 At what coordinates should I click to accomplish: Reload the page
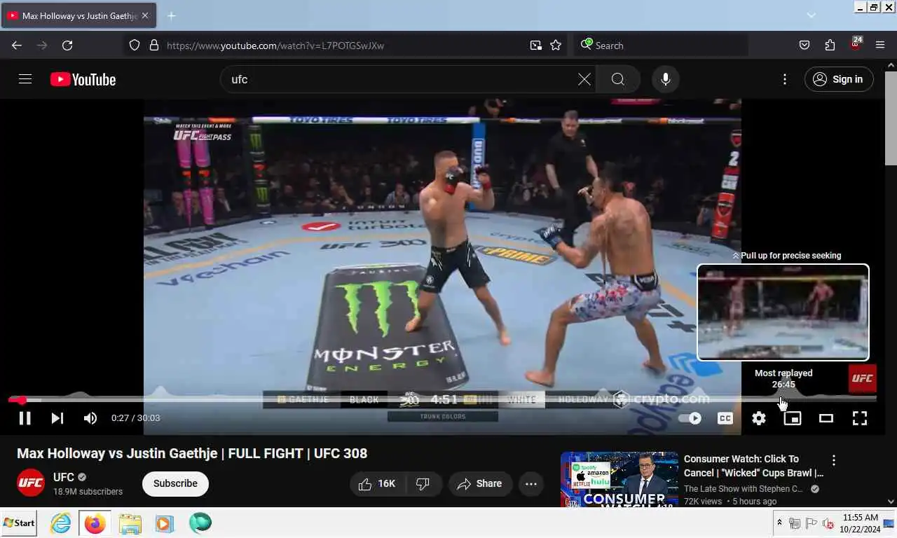[67, 45]
